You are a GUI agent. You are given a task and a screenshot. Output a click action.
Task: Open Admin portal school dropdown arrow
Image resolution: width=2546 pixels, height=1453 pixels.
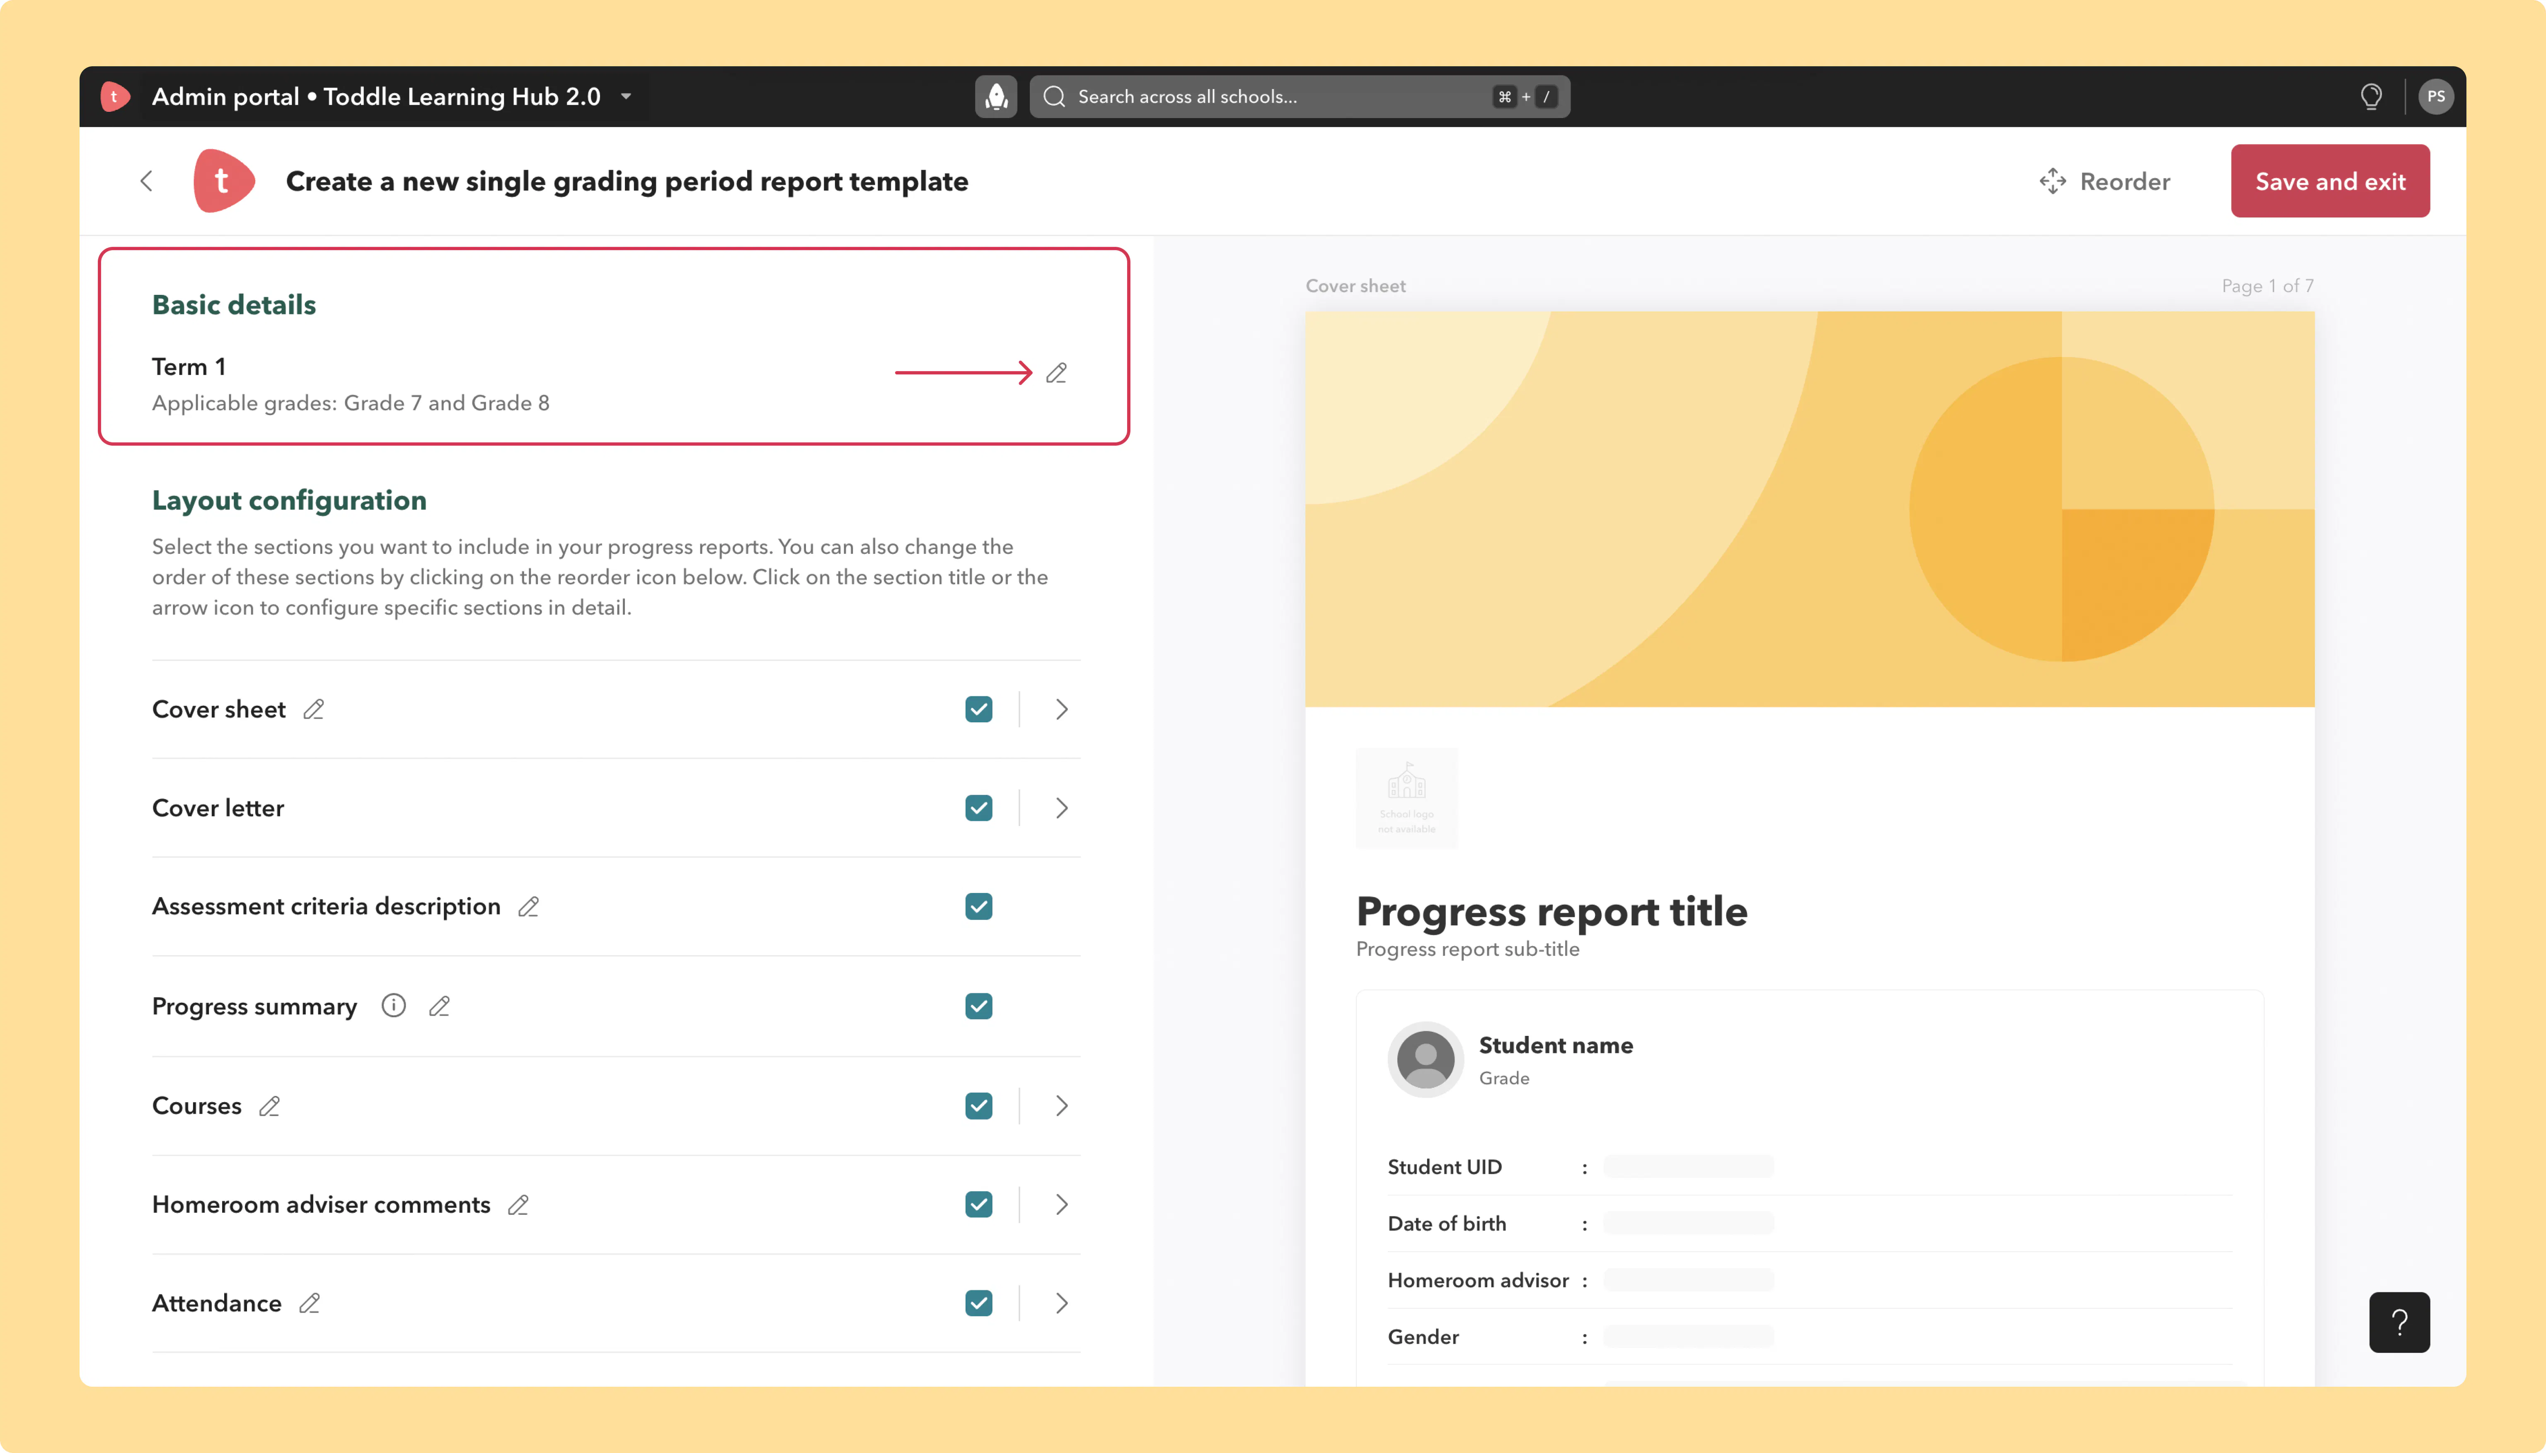626,97
